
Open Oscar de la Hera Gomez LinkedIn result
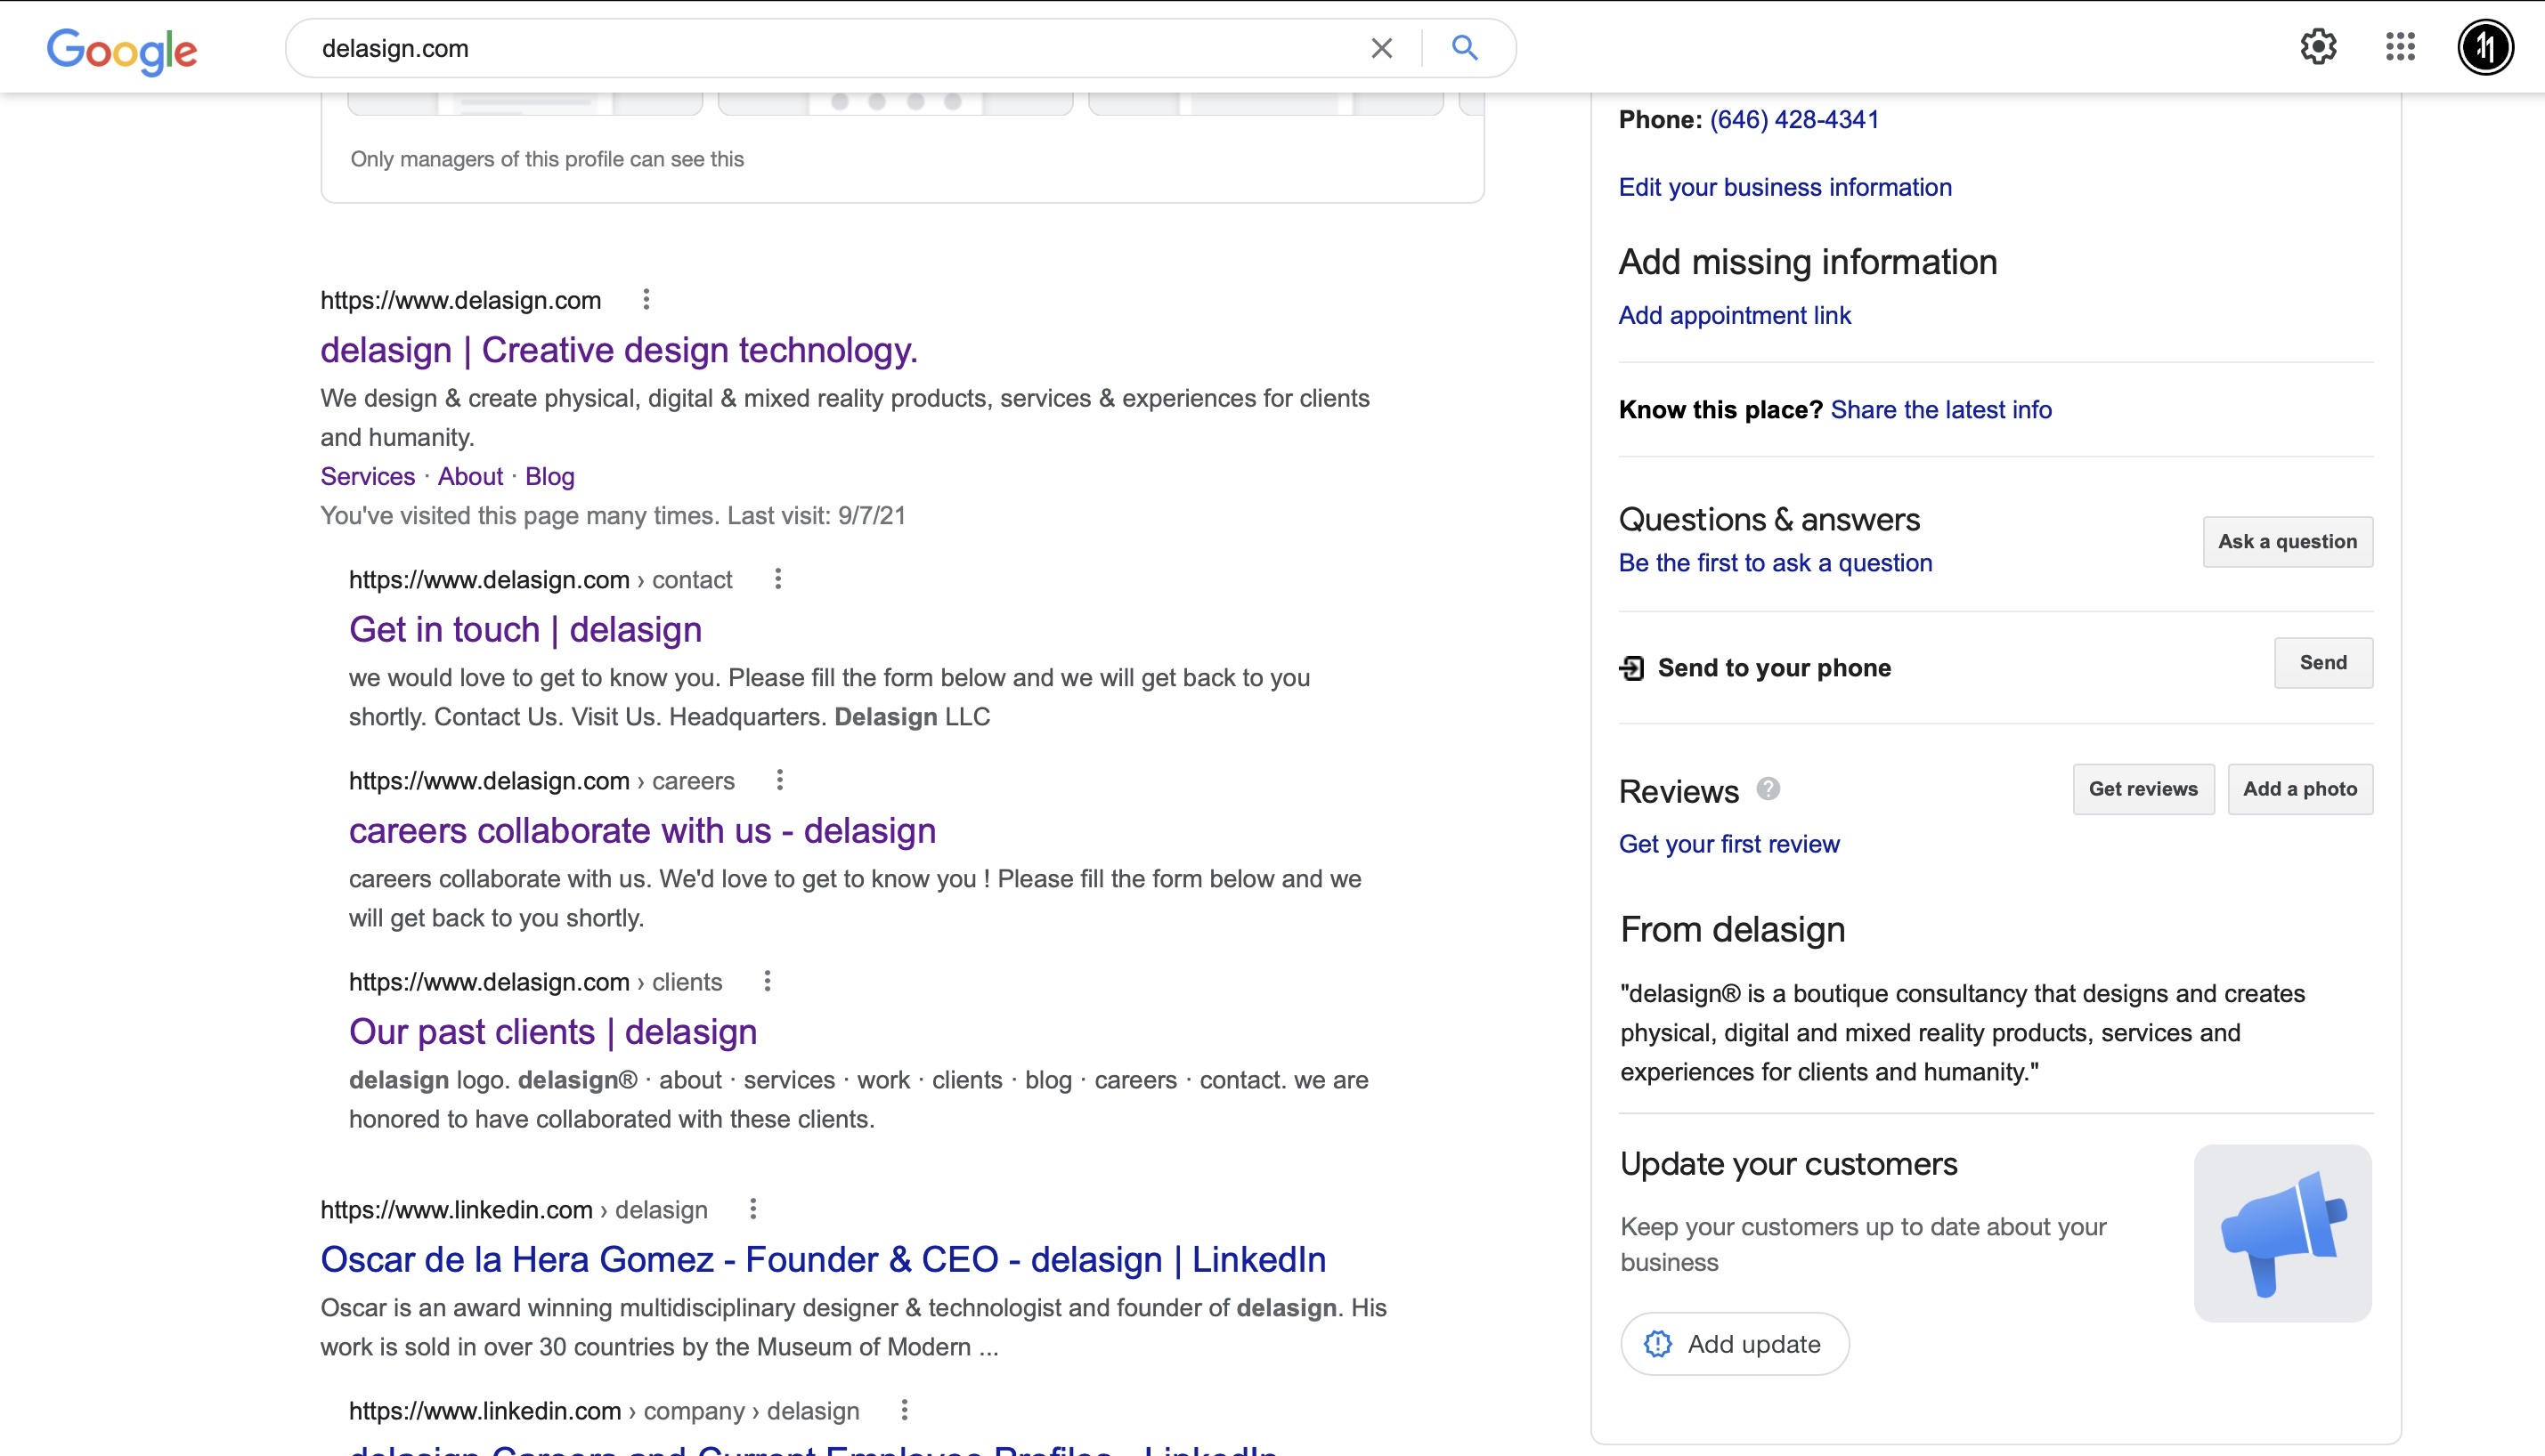824,1260
